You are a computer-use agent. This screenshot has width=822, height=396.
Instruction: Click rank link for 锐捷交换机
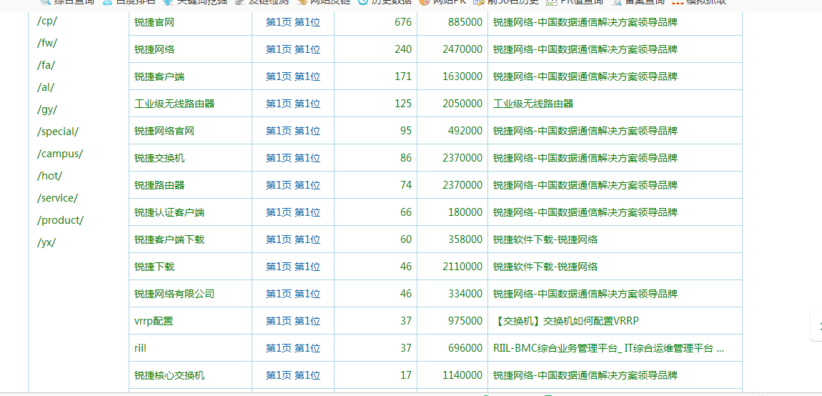293,158
